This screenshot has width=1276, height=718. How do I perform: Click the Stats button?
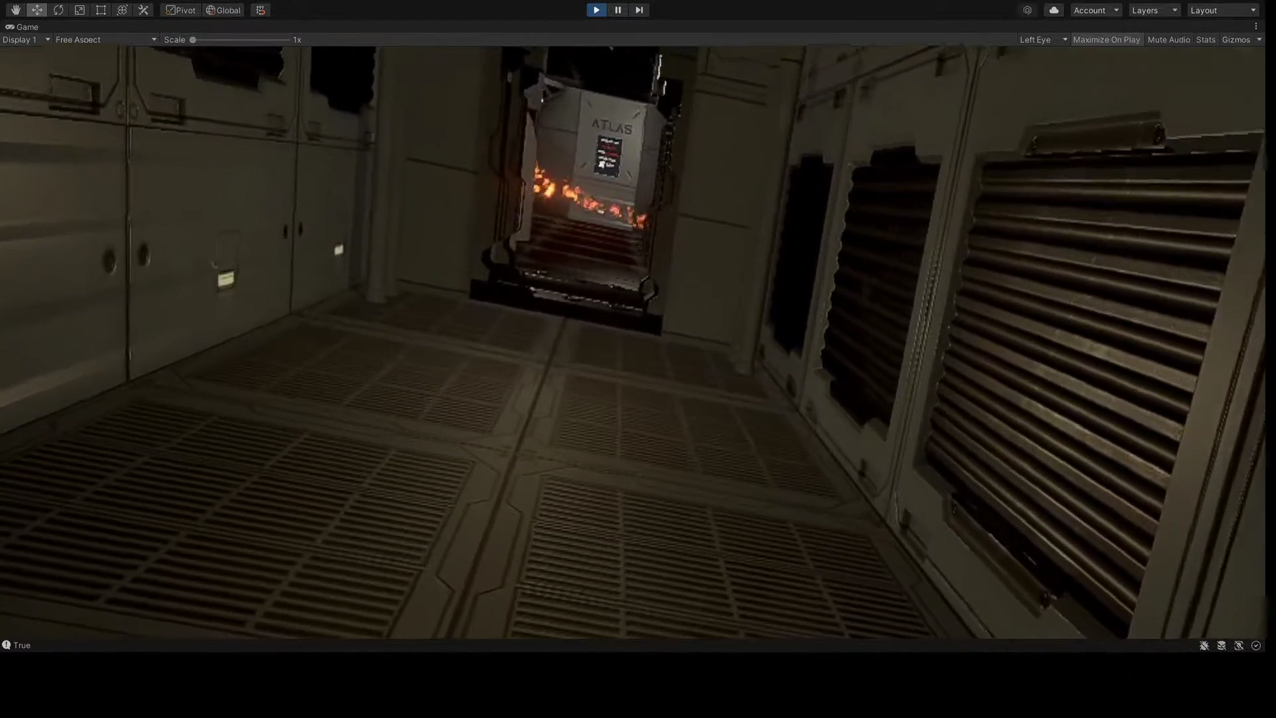(1205, 39)
